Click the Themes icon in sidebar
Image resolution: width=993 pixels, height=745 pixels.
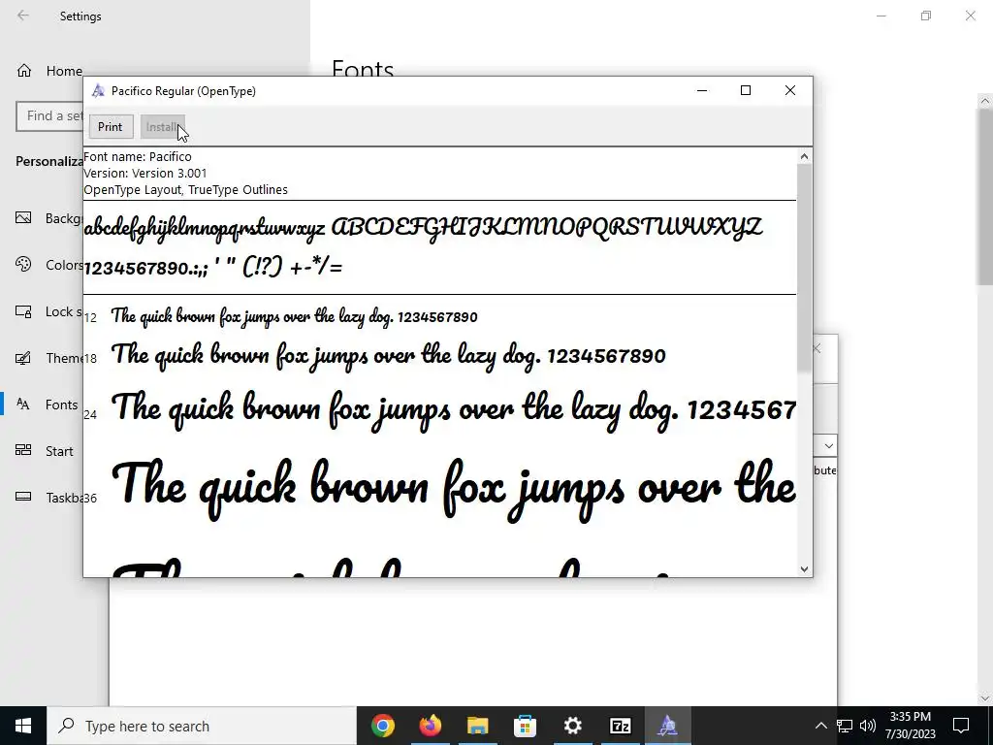coord(23,359)
